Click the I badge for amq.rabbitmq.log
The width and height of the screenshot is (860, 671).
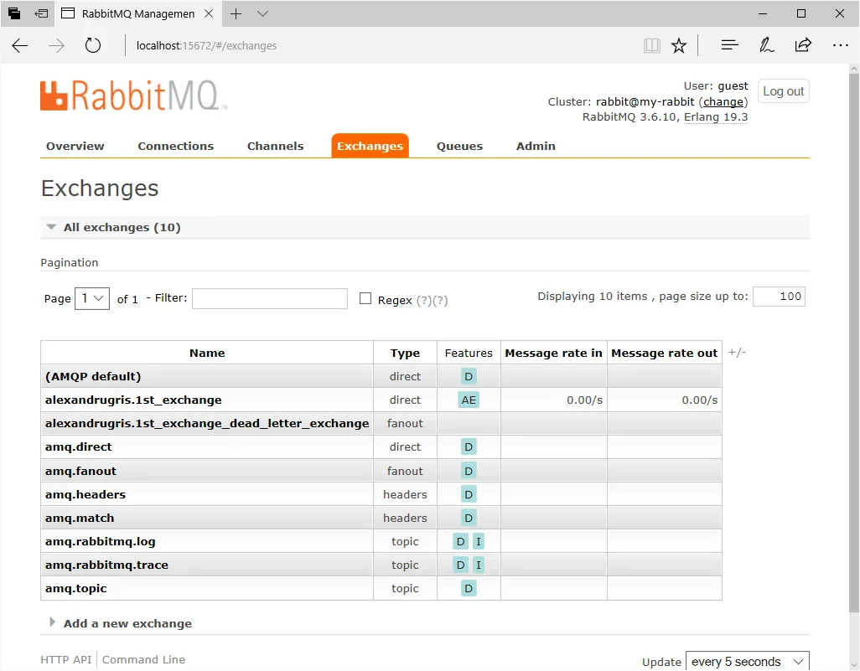tap(479, 542)
